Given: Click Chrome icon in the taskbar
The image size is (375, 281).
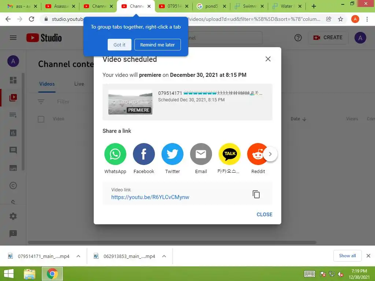Looking at the screenshot, I should [x=52, y=274].
